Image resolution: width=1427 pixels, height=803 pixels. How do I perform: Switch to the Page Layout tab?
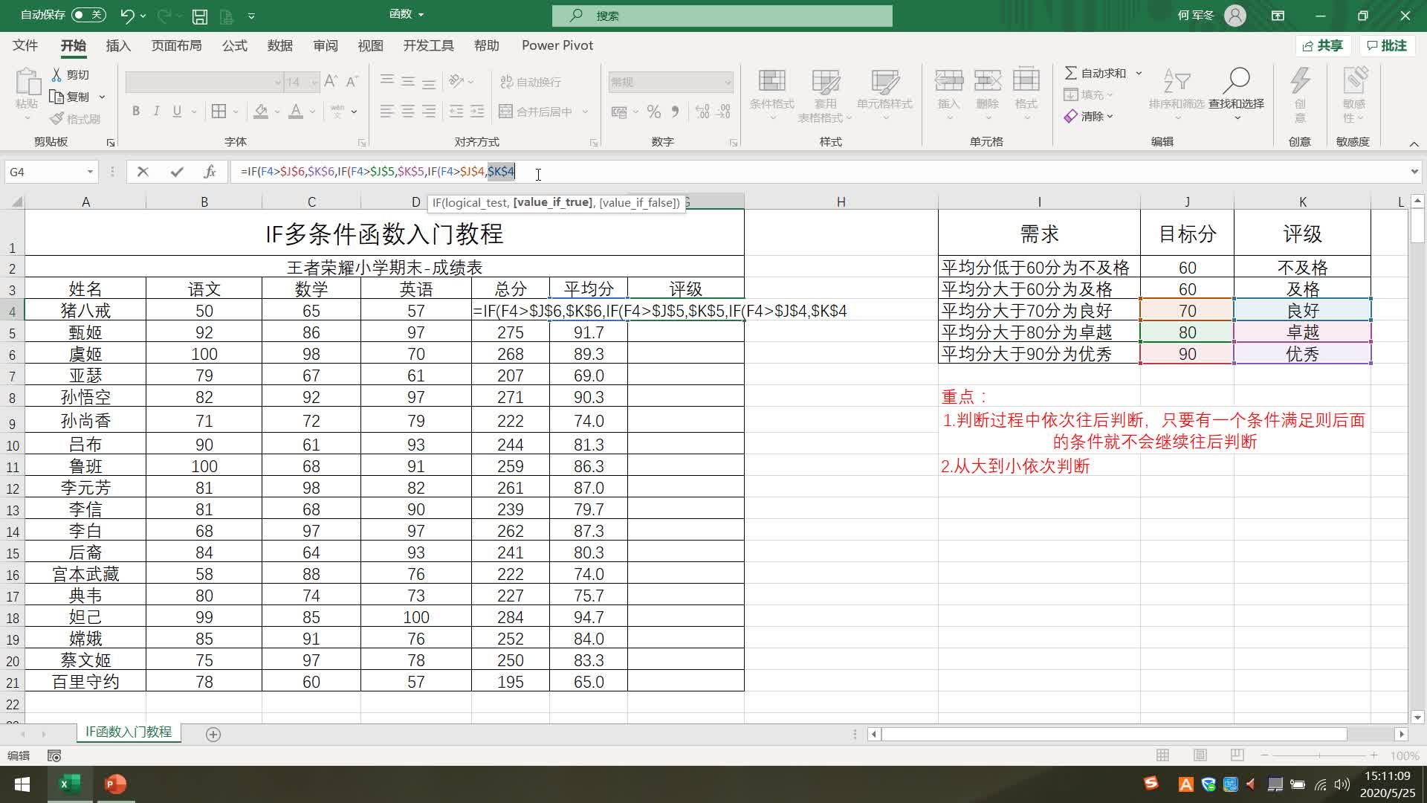point(176,45)
